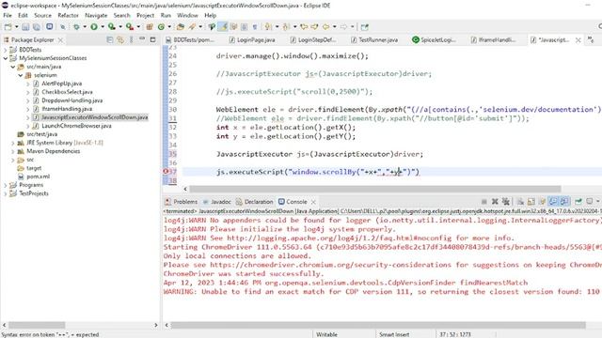Open the Debug button dropdown arrow
The height and width of the screenshot is (338, 602).
coord(85,27)
